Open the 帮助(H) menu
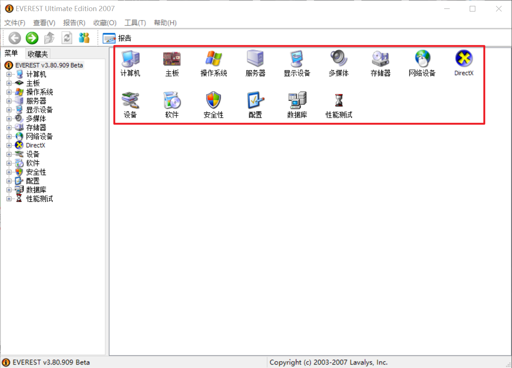Image resolution: width=512 pixels, height=368 pixels. (x=165, y=23)
